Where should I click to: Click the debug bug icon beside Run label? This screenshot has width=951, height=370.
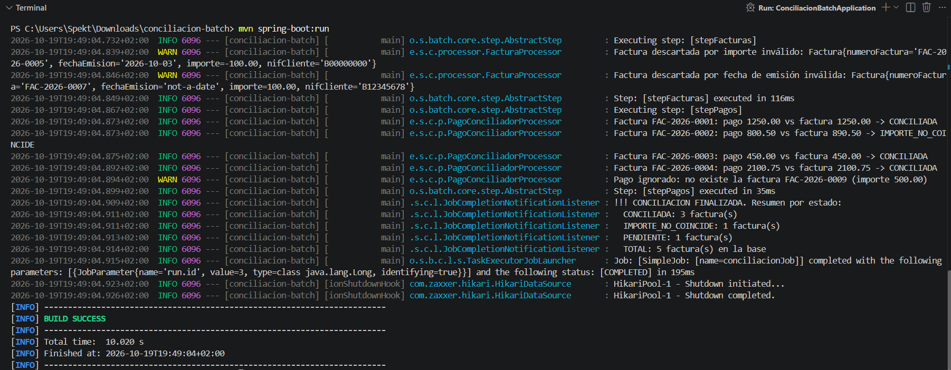(x=750, y=7)
